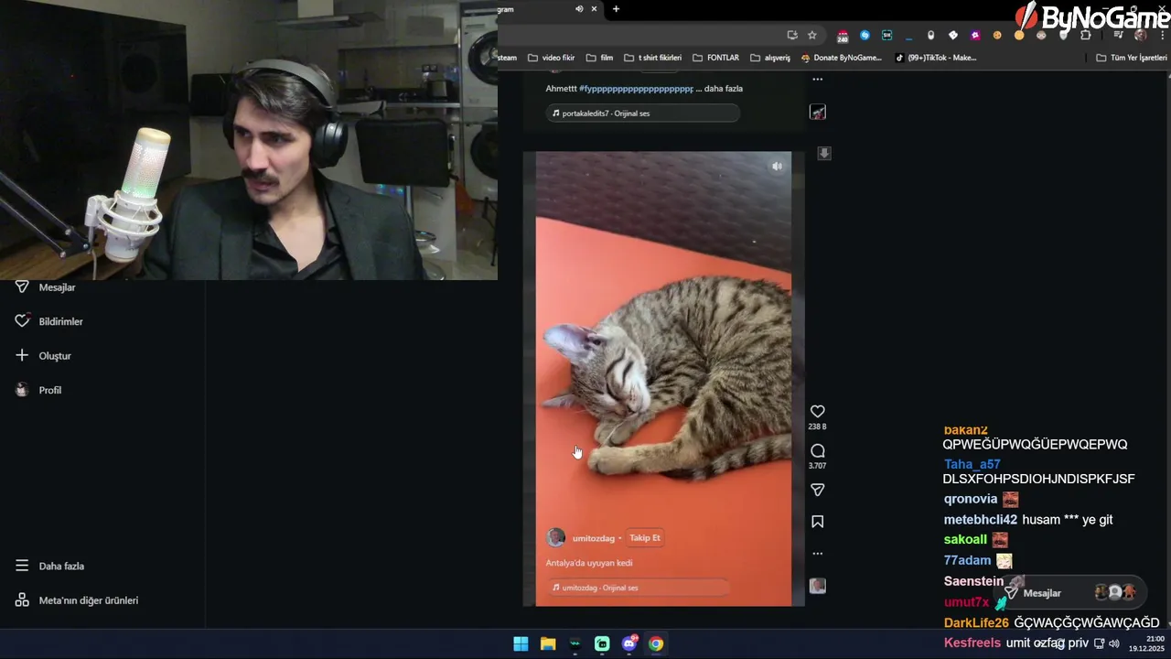Open the film bookmarks folder

point(599,58)
